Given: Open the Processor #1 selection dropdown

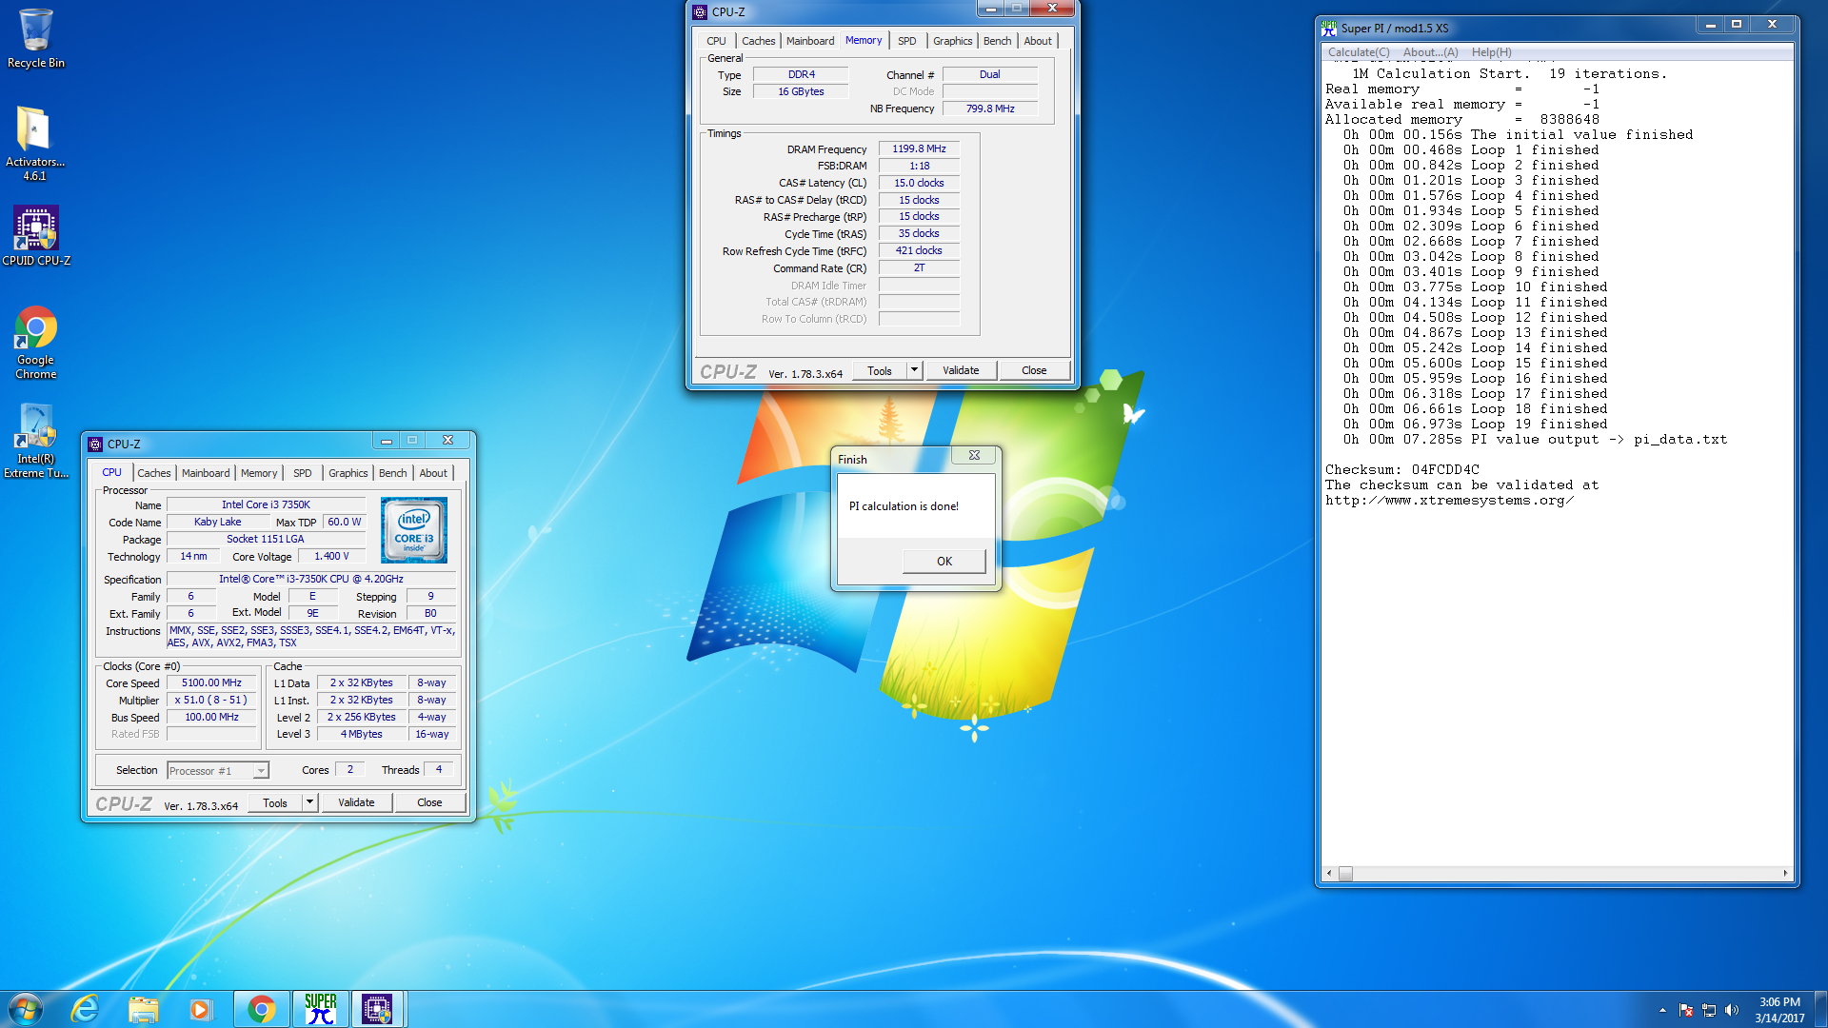Looking at the screenshot, I should [x=218, y=771].
